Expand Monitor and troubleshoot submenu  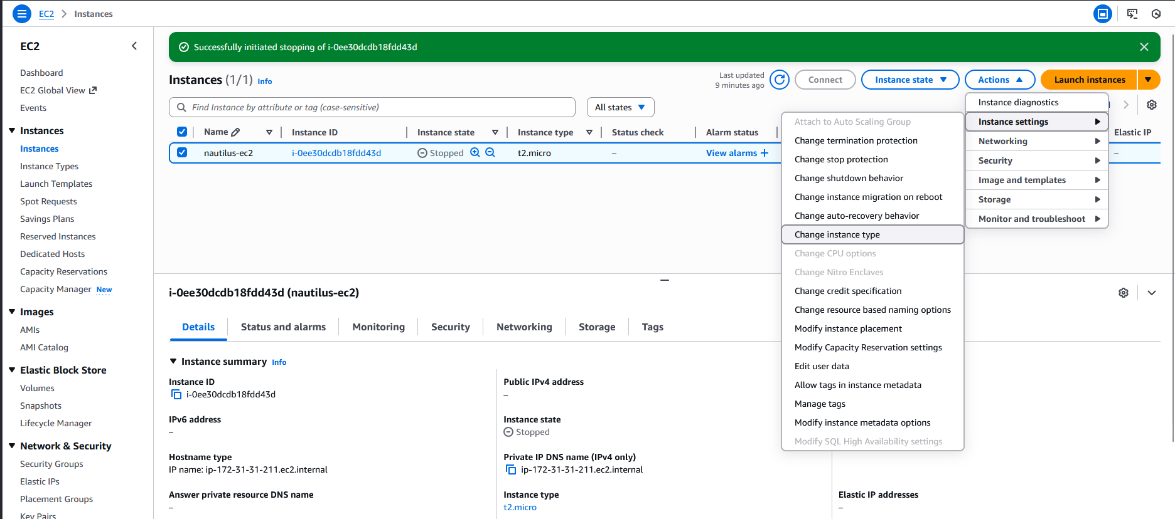tap(1037, 219)
